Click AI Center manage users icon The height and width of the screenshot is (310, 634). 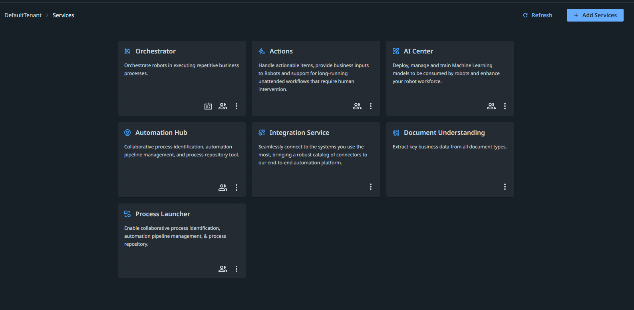[x=491, y=106]
